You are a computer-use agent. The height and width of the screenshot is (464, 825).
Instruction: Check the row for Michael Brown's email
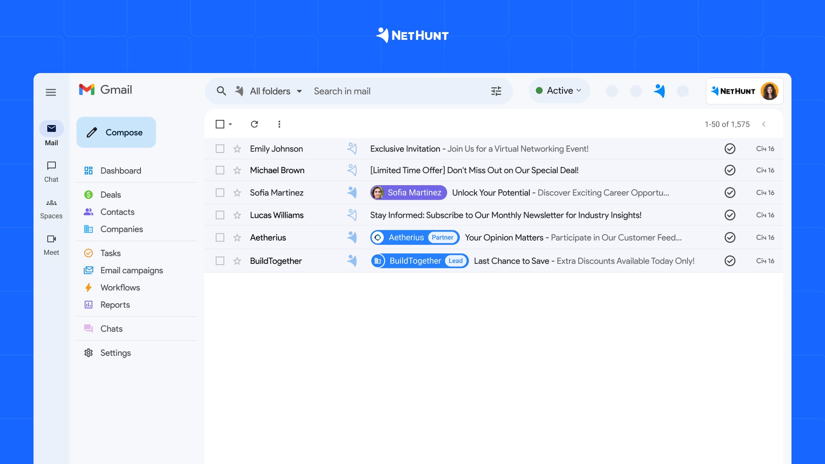220,170
